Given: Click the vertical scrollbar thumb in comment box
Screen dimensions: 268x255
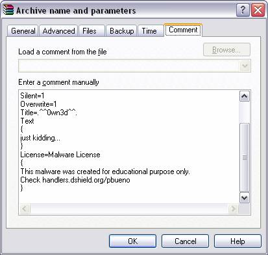Looking at the screenshot, I should [245, 157].
